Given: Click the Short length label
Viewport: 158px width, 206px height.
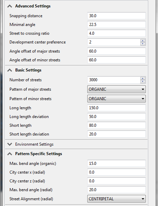Looking at the screenshot, I should point(20,125).
